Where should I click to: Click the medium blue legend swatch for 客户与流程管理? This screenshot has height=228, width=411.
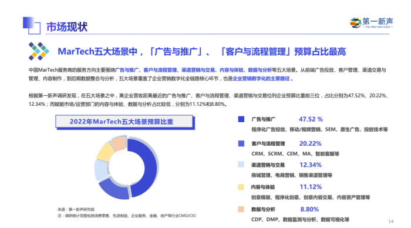pyautogui.click(x=241, y=143)
